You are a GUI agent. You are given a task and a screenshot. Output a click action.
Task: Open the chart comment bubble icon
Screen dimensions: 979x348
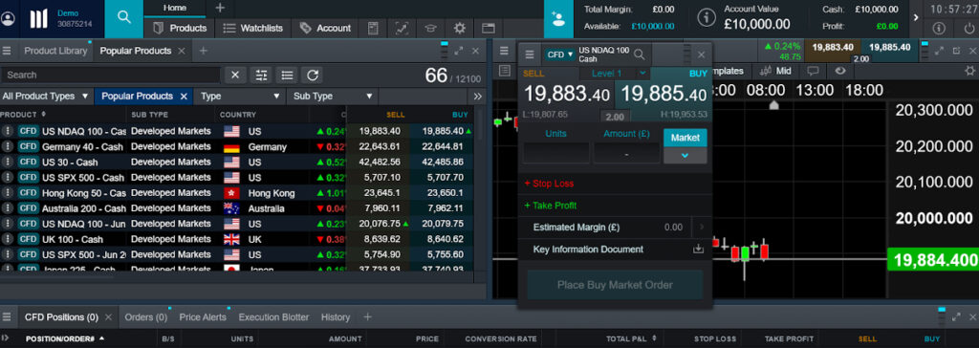(813, 71)
